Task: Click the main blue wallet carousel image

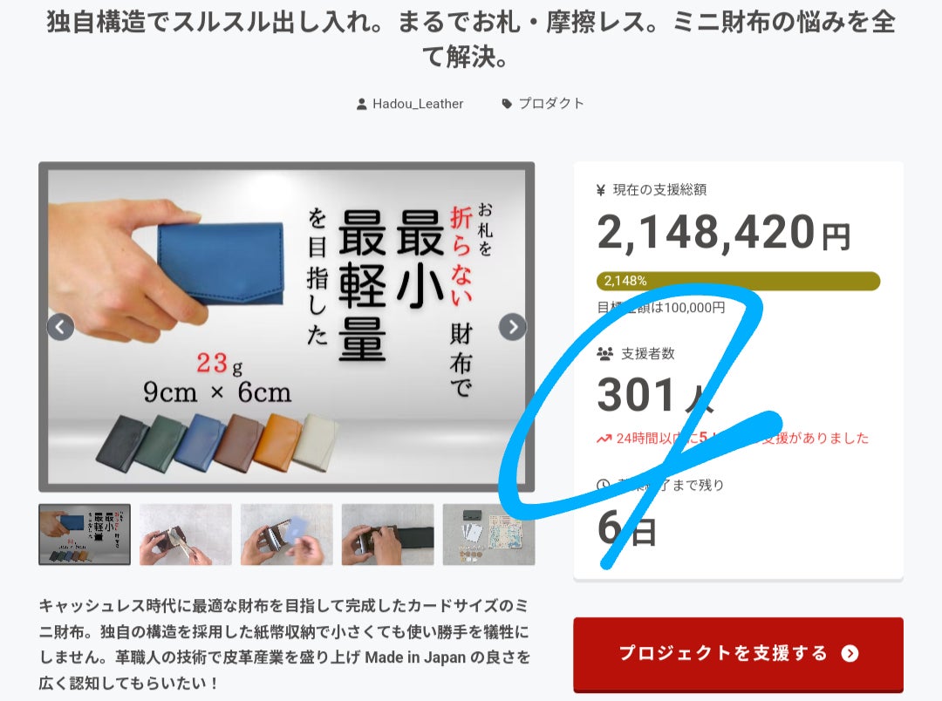Action: [x=287, y=327]
